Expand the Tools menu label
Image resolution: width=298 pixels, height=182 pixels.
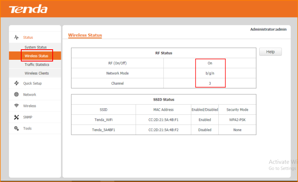[x=27, y=128]
